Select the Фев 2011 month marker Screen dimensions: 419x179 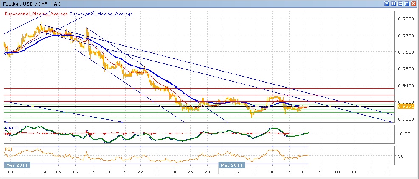click(17, 165)
